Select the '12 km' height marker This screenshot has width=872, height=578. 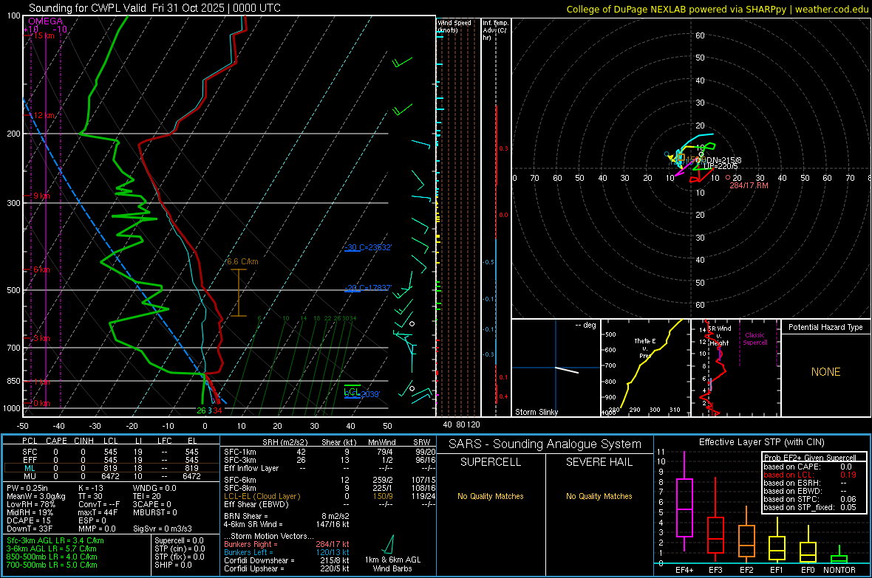point(44,116)
